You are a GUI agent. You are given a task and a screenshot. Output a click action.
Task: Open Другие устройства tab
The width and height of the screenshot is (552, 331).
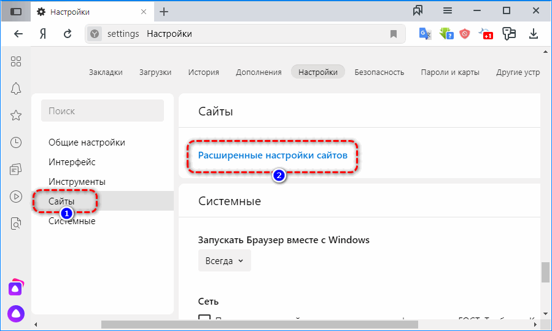coord(518,72)
